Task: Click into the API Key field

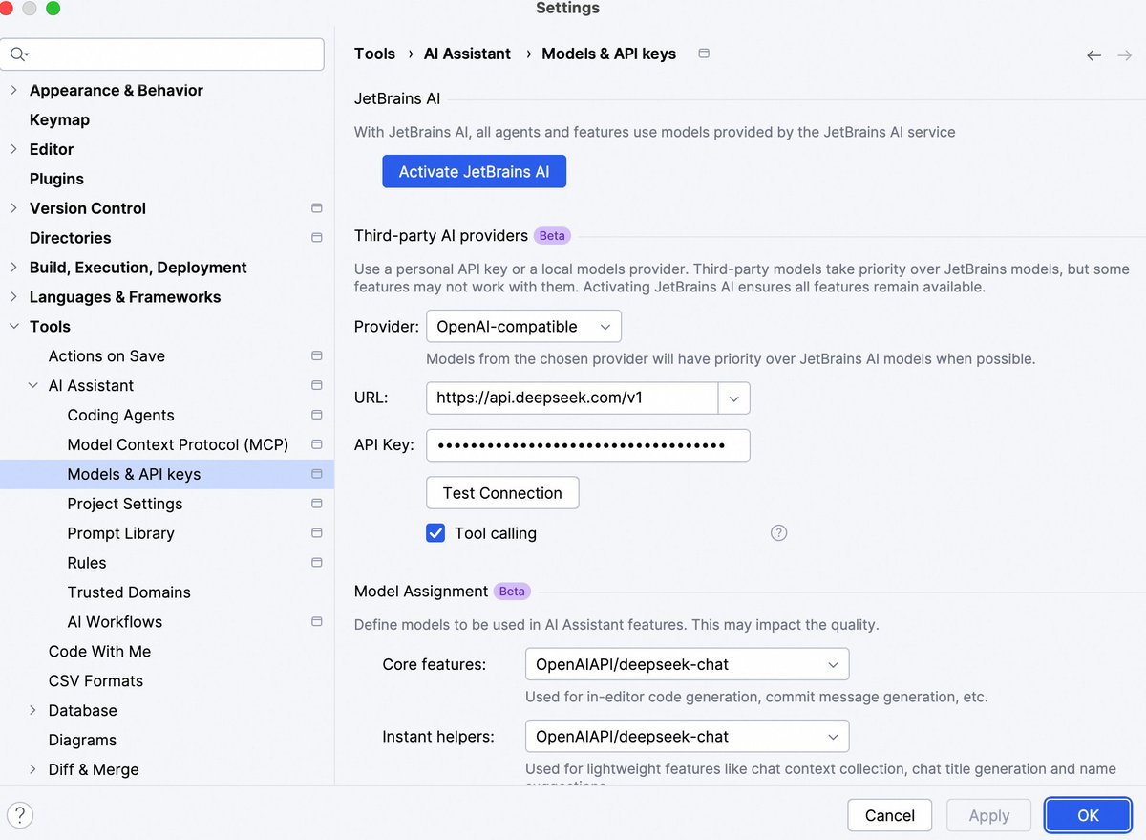Action: pos(588,445)
